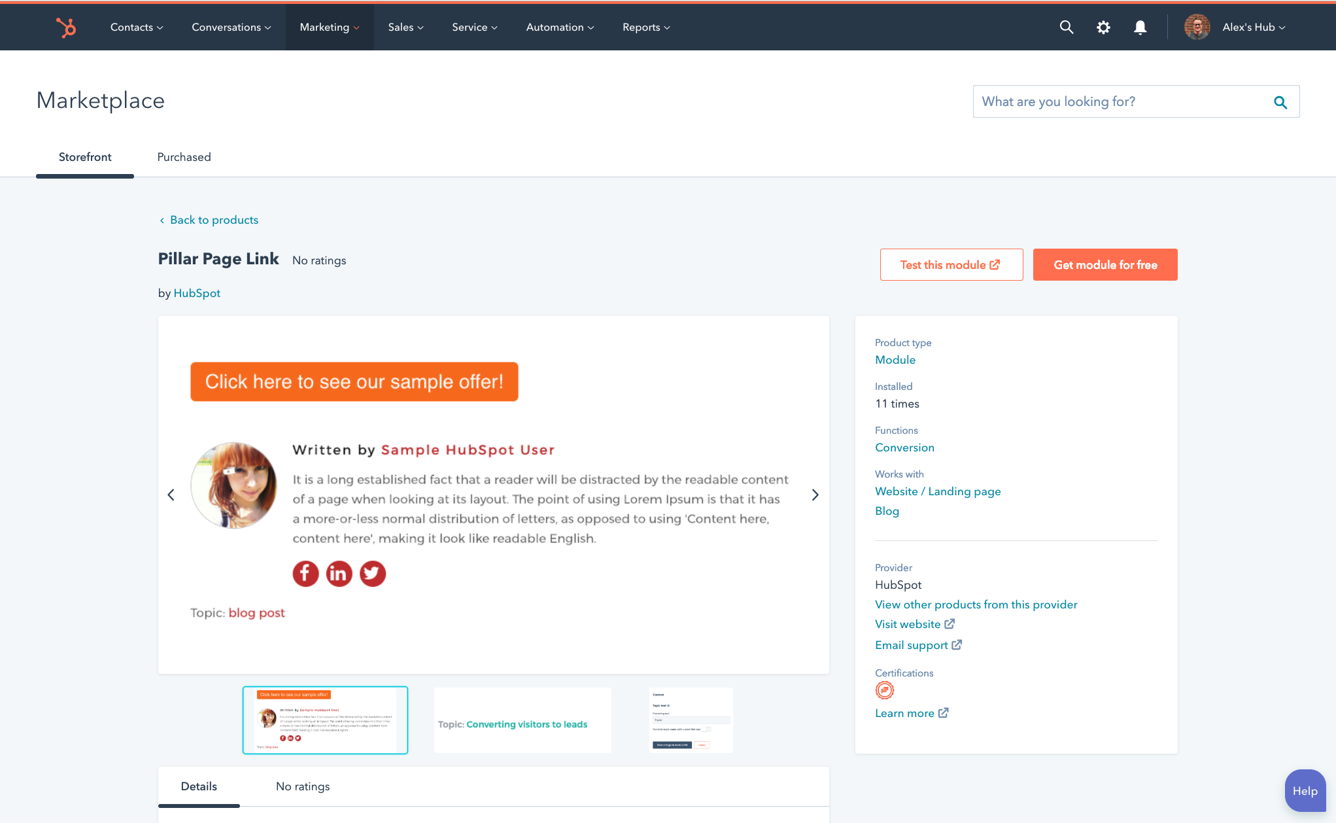This screenshot has height=823, width=1336.
Task: Follow the Back to products link
Action: pos(213,220)
